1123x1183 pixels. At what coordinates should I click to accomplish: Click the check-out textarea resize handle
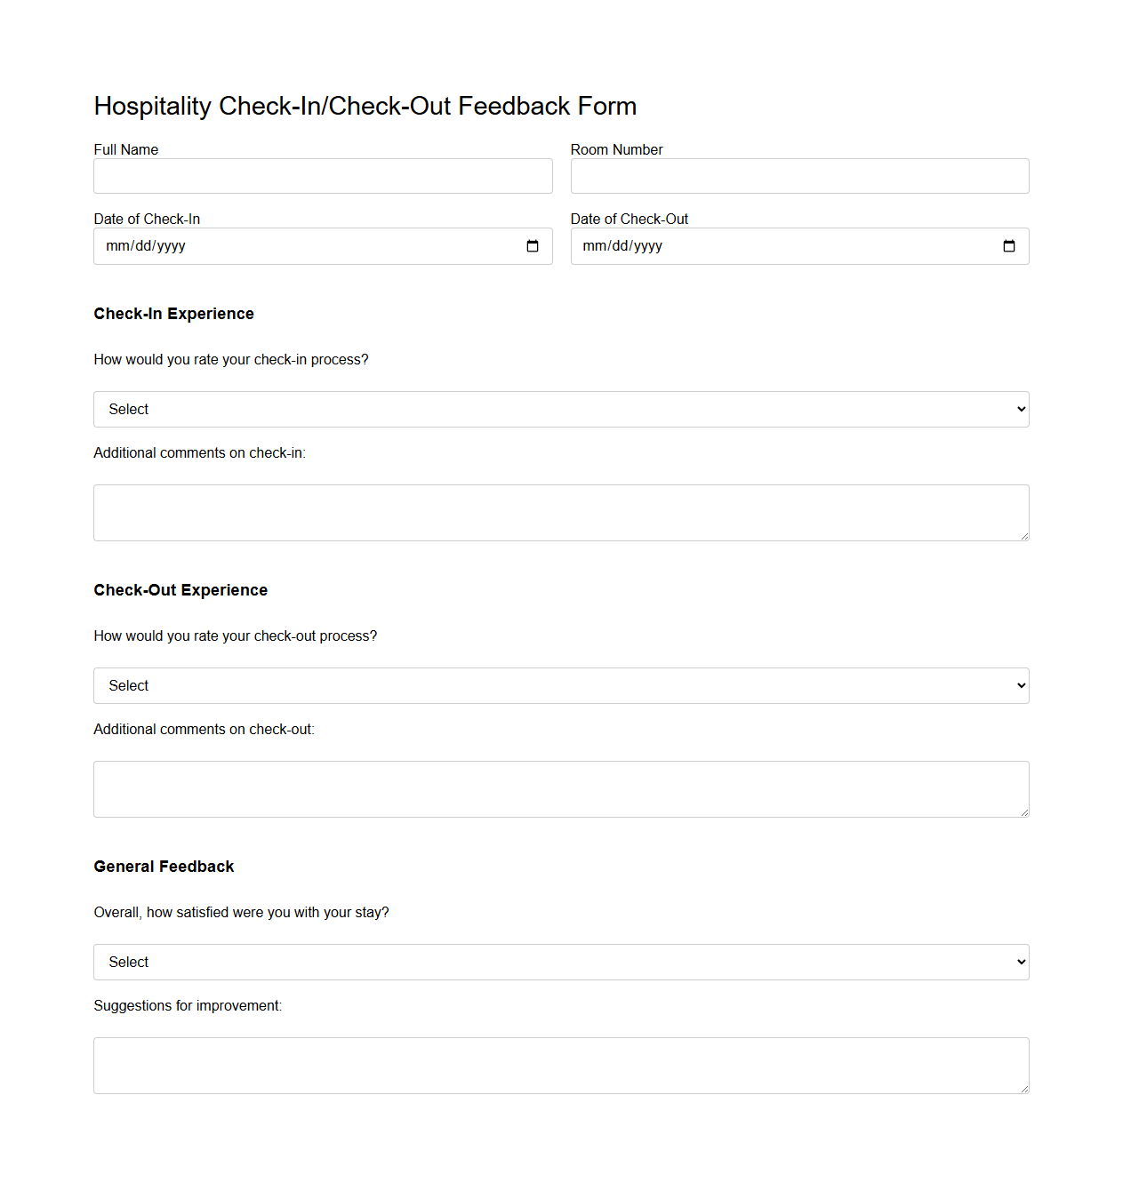click(x=1024, y=814)
